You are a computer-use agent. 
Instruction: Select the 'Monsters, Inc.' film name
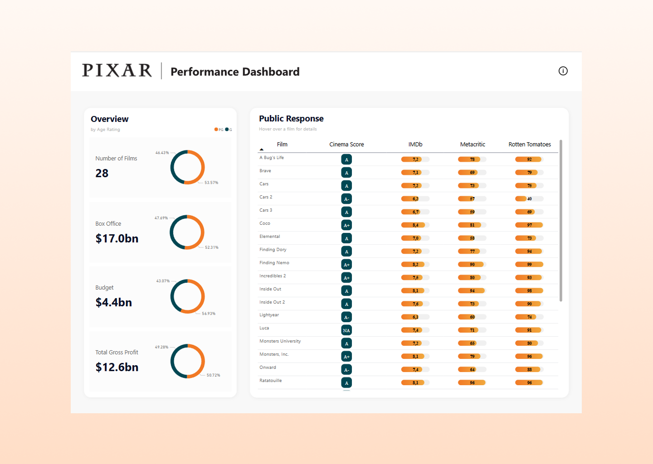[x=274, y=354]
